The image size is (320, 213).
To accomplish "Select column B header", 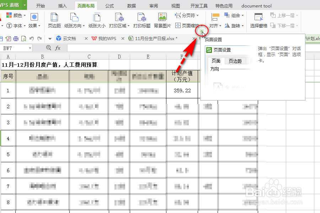I will pos(42,56).
